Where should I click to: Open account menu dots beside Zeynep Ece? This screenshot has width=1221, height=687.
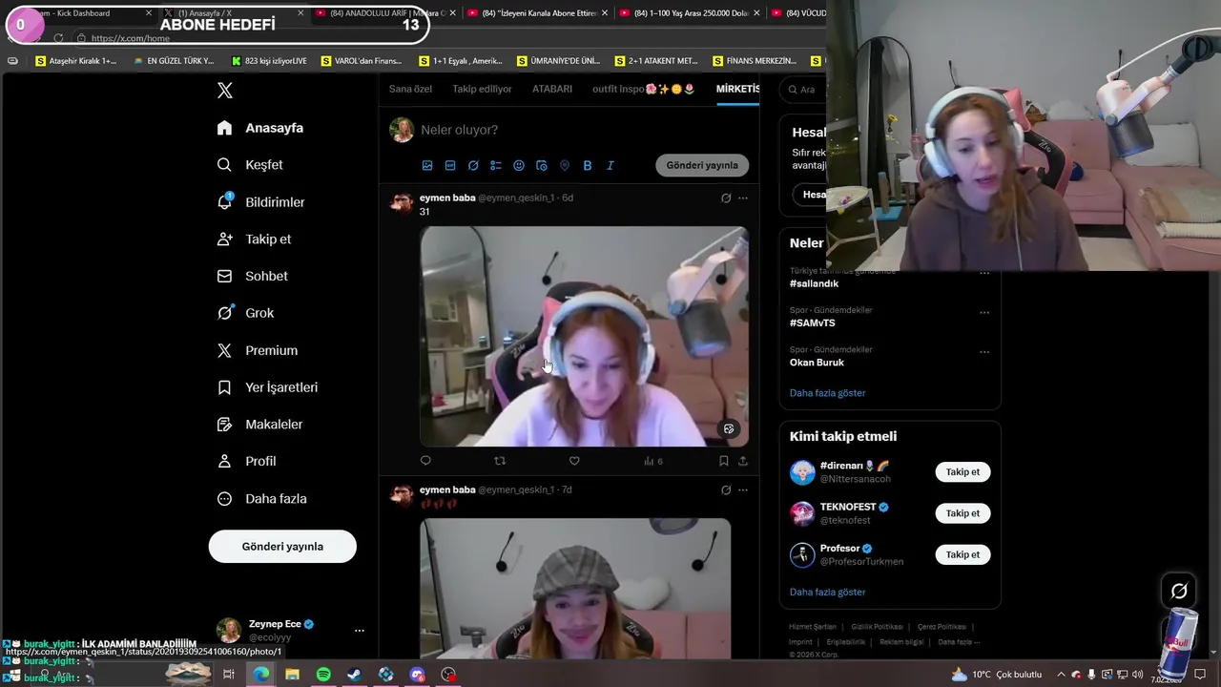tap(360, 631)
